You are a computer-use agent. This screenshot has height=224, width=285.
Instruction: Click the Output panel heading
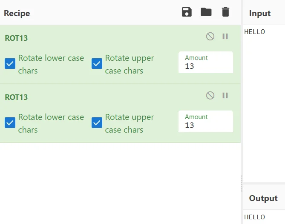point(263,198)
